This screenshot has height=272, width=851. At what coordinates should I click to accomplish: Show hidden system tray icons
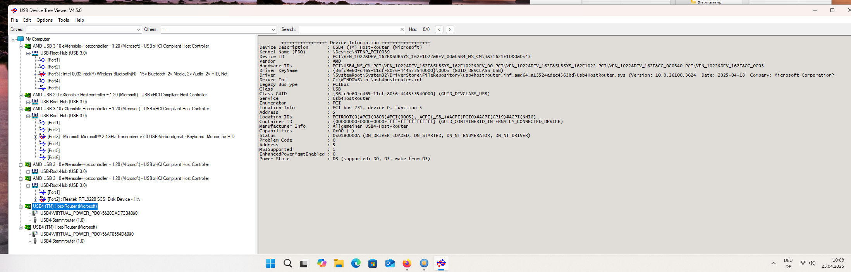[773, 263]
